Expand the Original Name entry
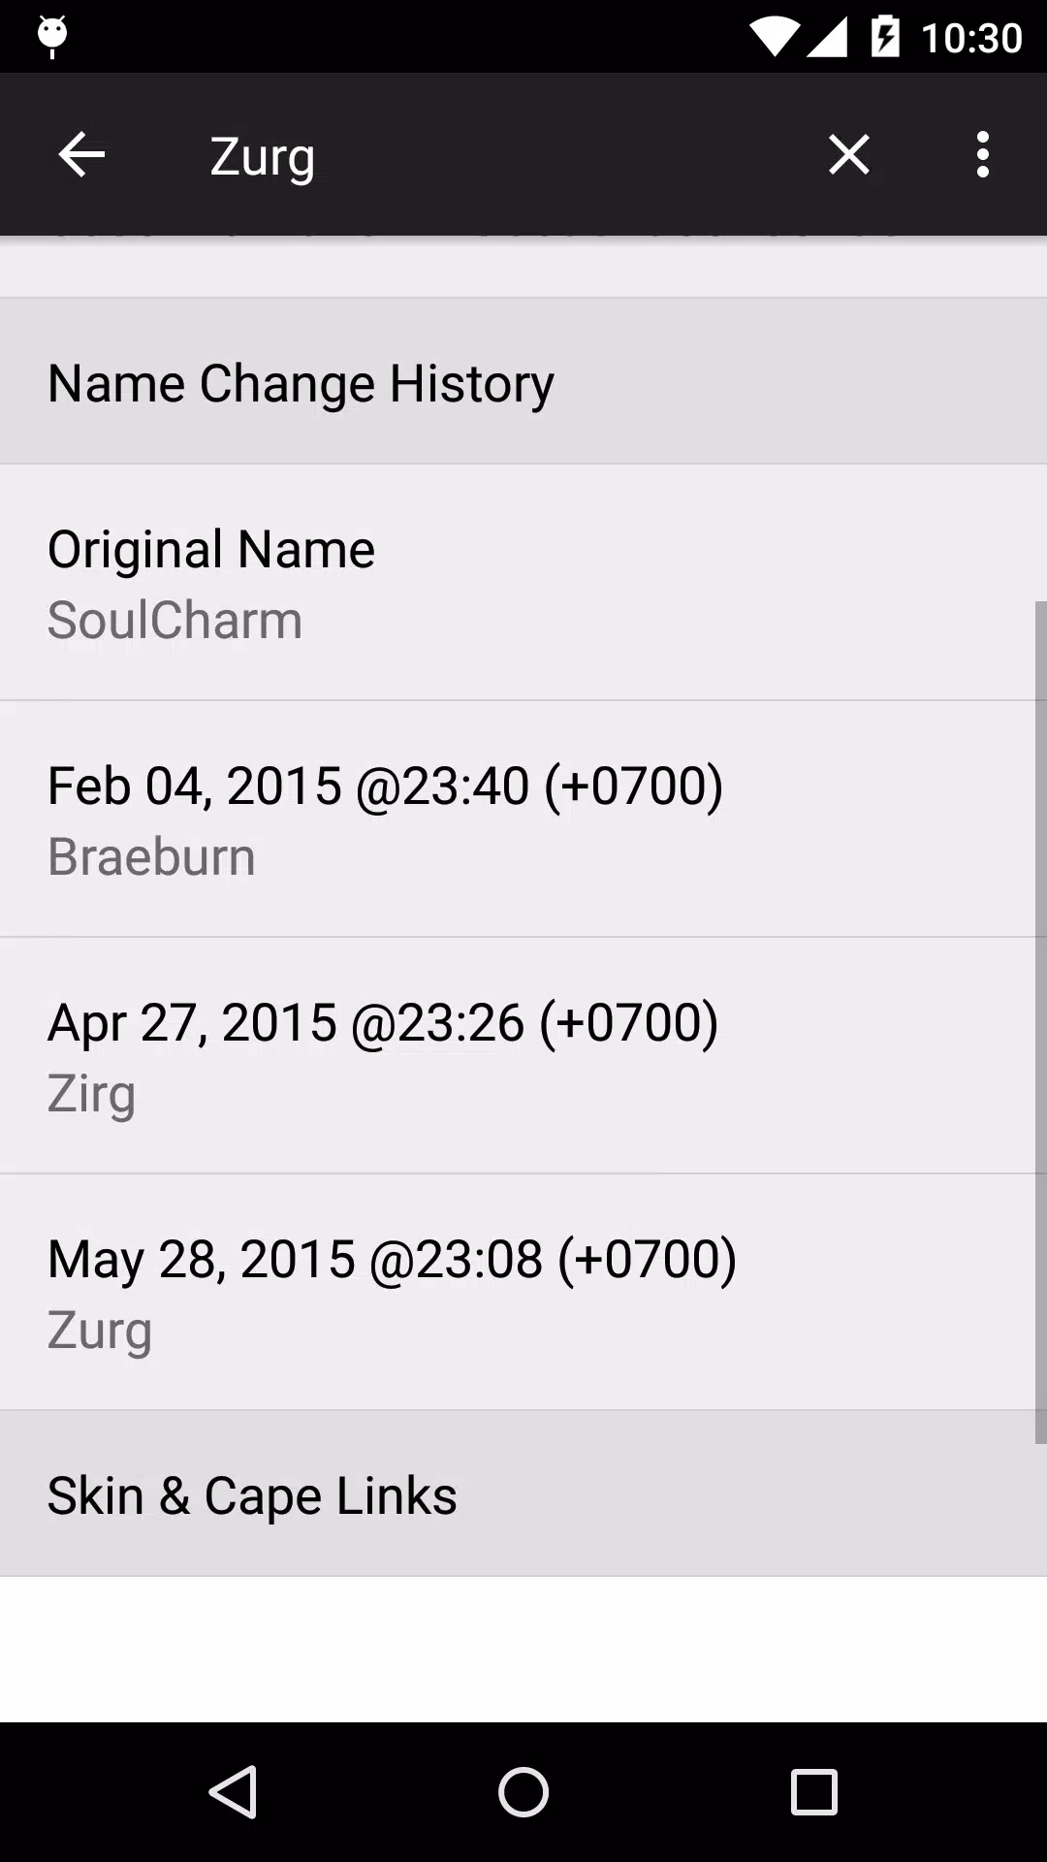1047x1862 pixels. (523, 582)
